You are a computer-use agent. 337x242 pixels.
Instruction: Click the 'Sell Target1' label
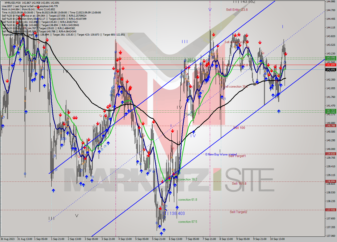(237, 156)
